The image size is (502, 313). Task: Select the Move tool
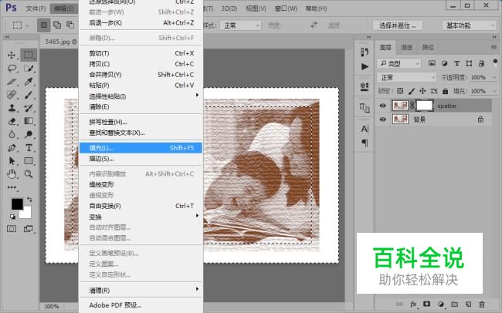coord(12,55)
